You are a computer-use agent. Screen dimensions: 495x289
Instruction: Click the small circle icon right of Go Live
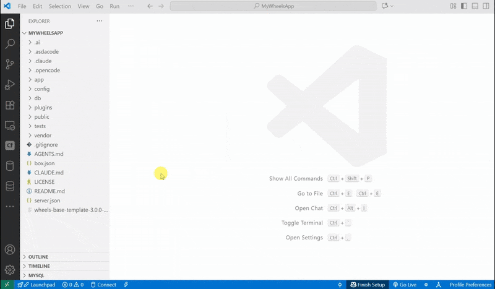pos(426,285)
